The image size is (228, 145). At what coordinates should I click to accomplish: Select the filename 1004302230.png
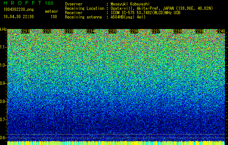19,10
